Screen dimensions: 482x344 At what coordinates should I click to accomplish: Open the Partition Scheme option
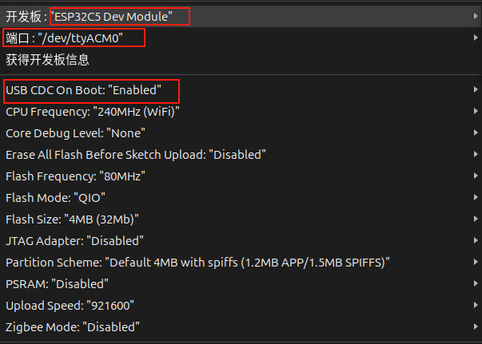(197, 262)
